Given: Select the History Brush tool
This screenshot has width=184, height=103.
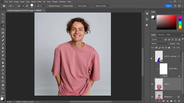Looking at the screenshot, I should (3, 51).
